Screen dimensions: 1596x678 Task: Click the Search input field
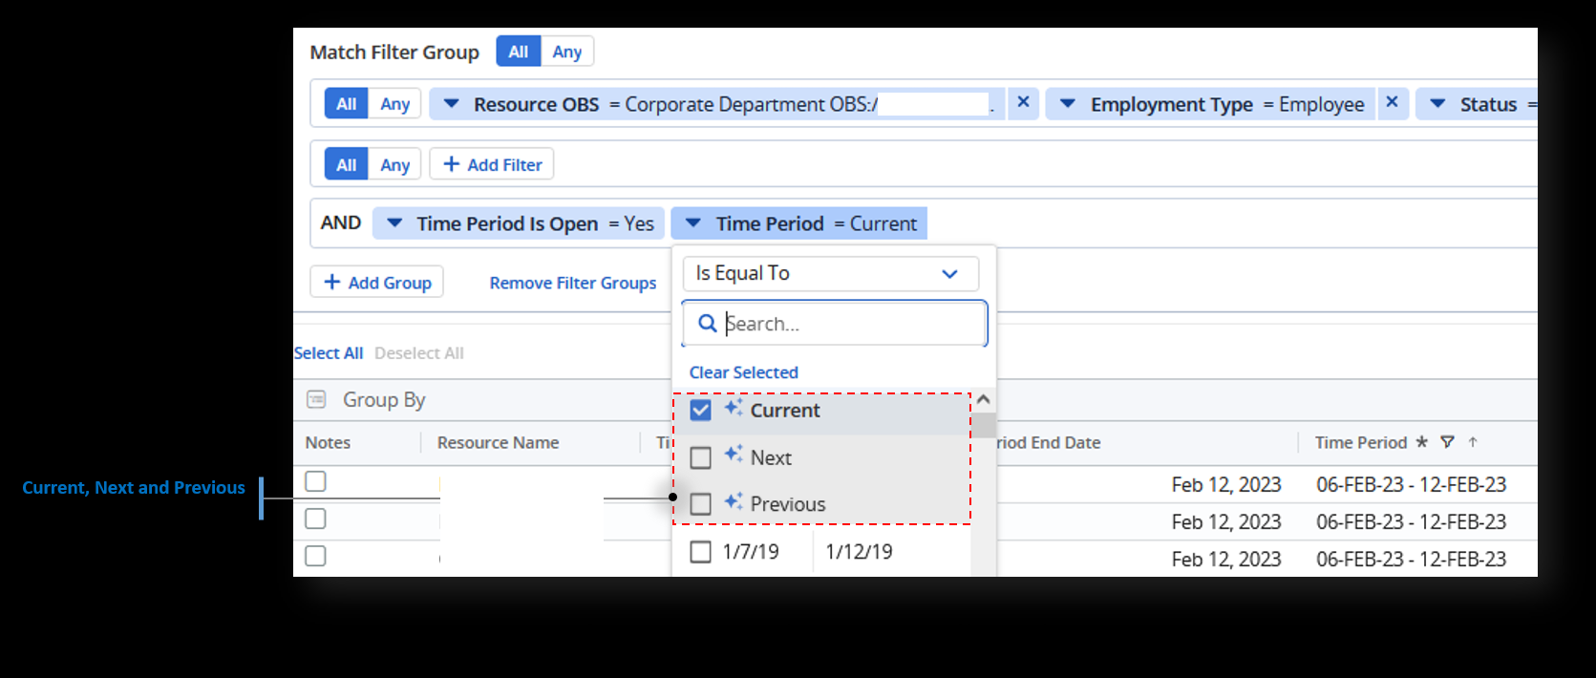click(x=834, y=324)
